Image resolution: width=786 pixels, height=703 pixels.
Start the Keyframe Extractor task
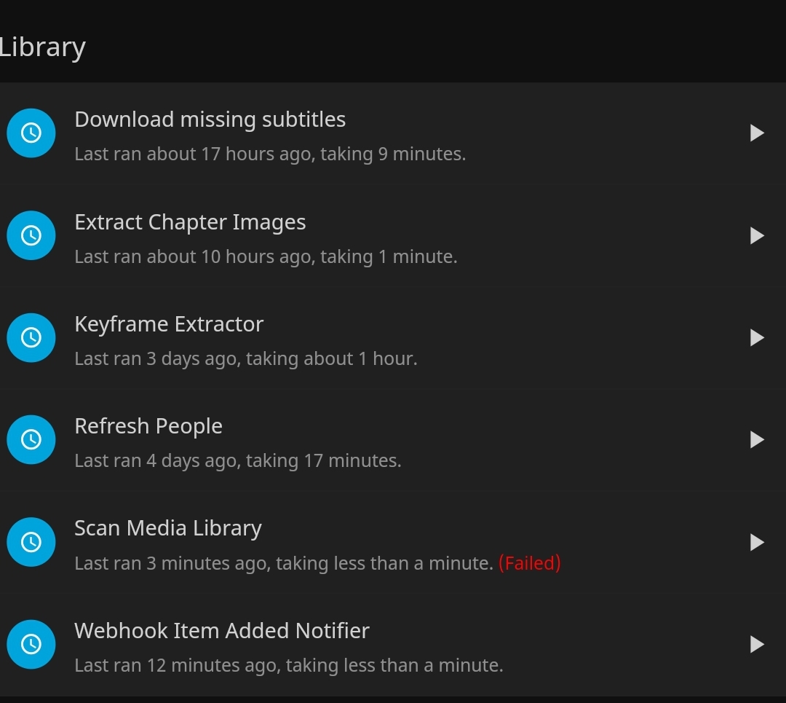coord(757,337)
